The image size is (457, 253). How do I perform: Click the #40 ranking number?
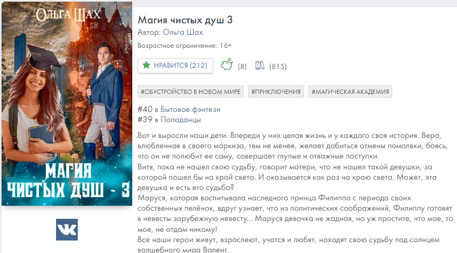click(145, 109)
